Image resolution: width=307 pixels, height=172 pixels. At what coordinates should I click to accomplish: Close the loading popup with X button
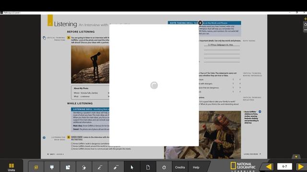point(200,23)
